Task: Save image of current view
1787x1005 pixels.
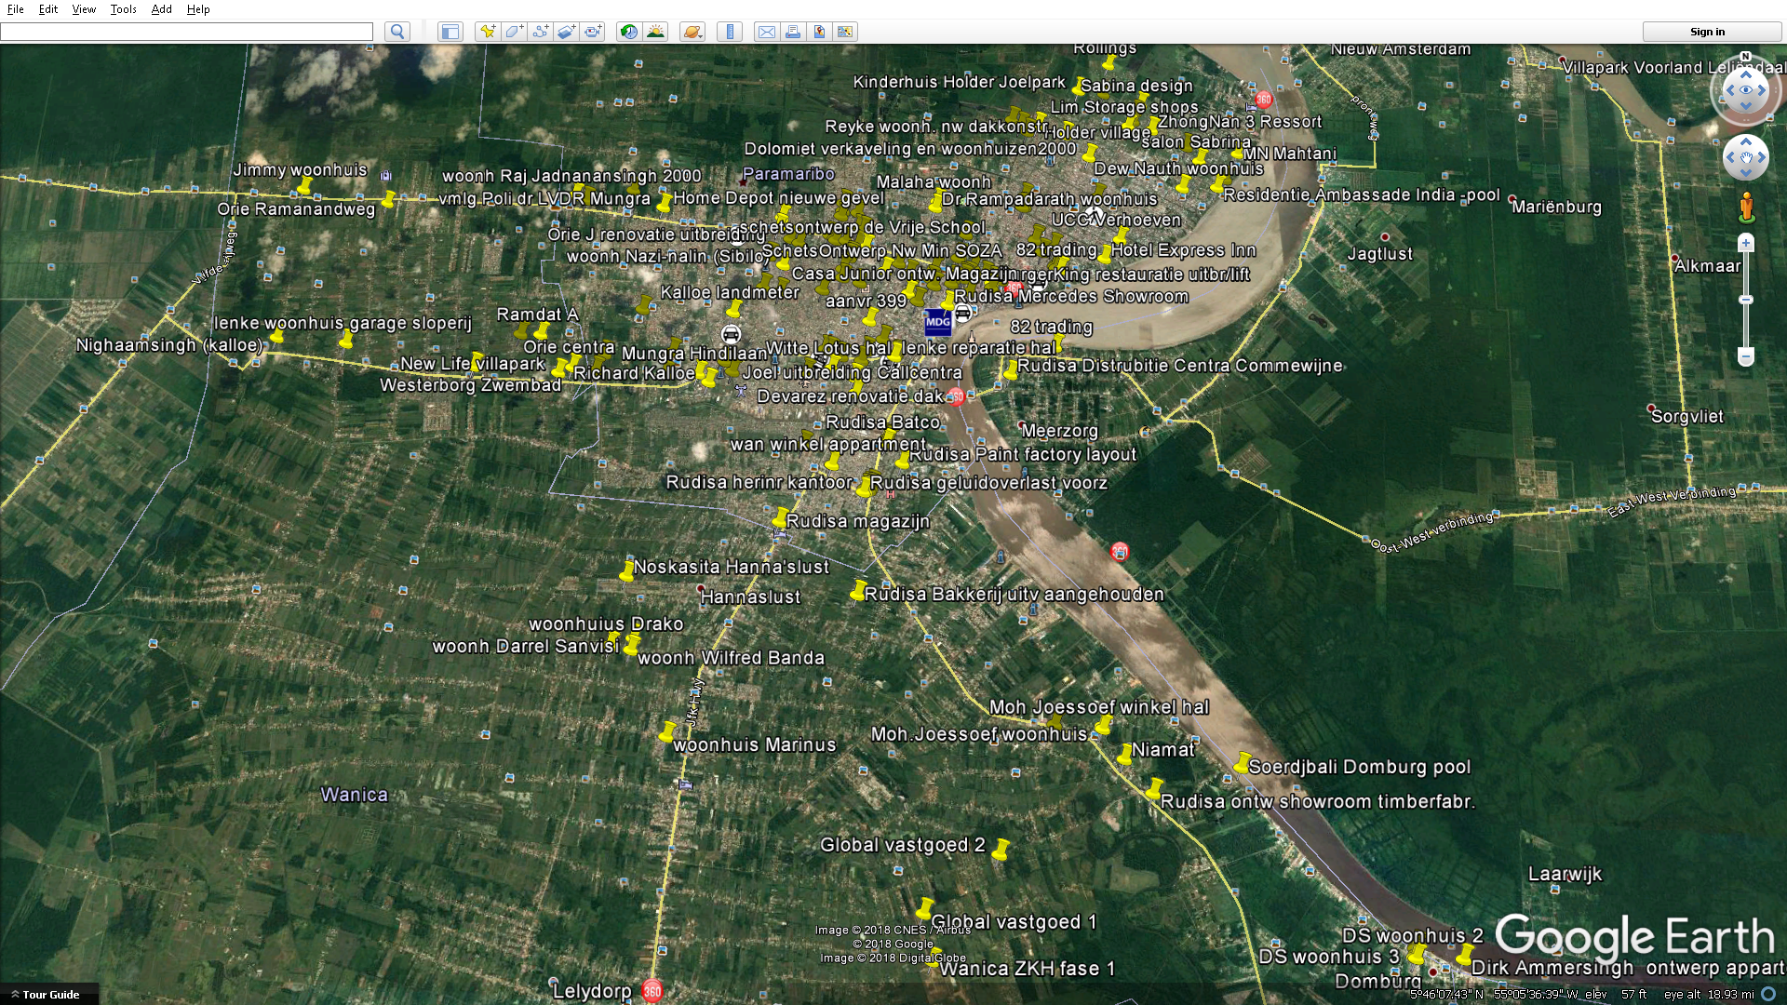Action: (819, 32)
